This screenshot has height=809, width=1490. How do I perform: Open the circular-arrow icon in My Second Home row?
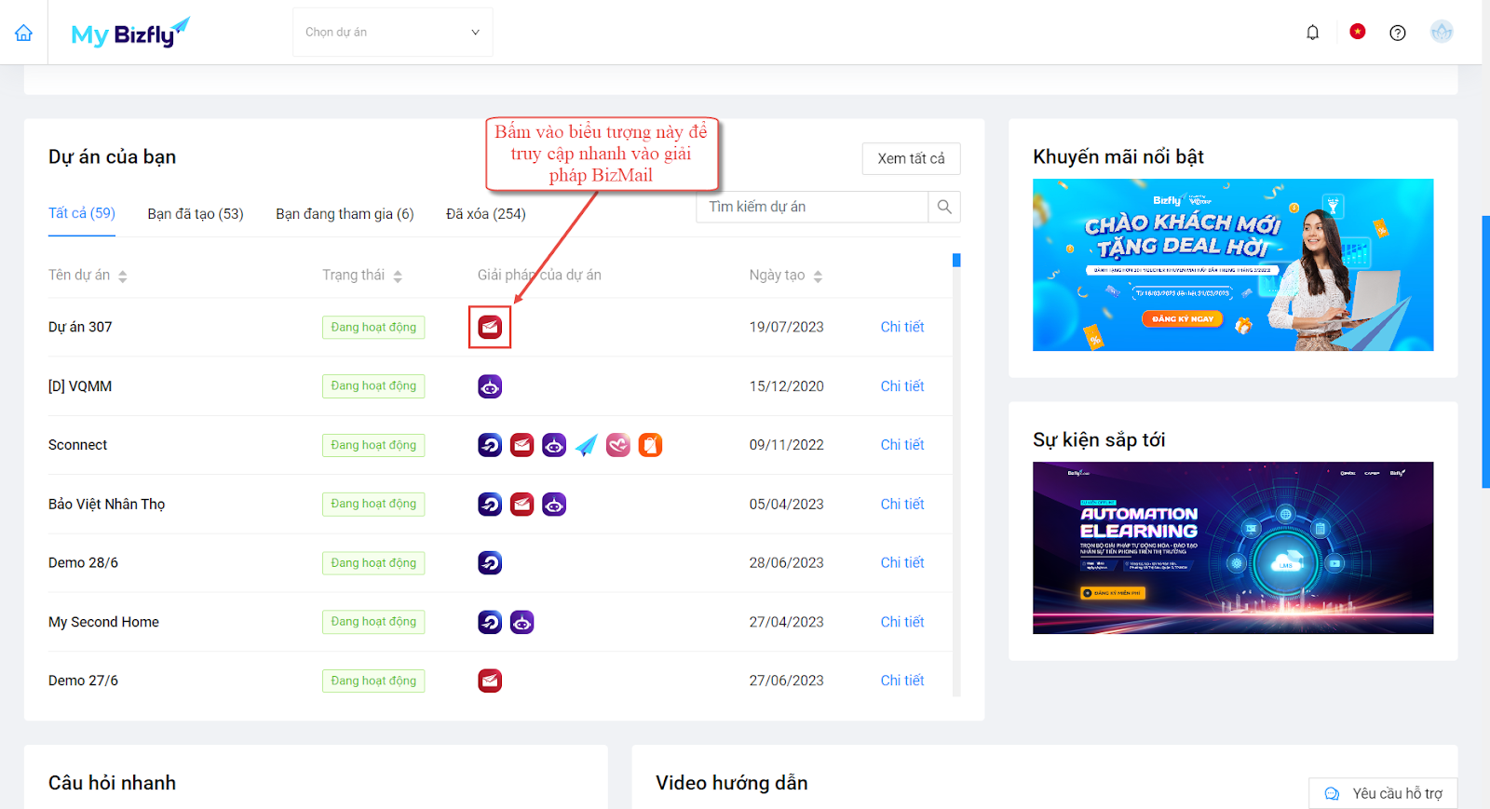(490, 622)
